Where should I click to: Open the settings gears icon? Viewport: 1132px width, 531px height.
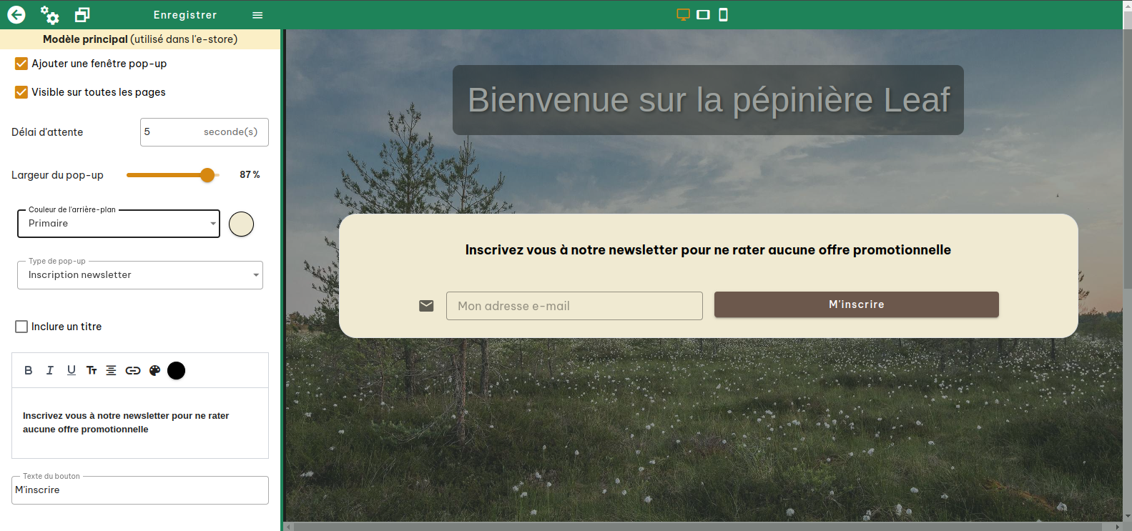(x=49, y=14)
